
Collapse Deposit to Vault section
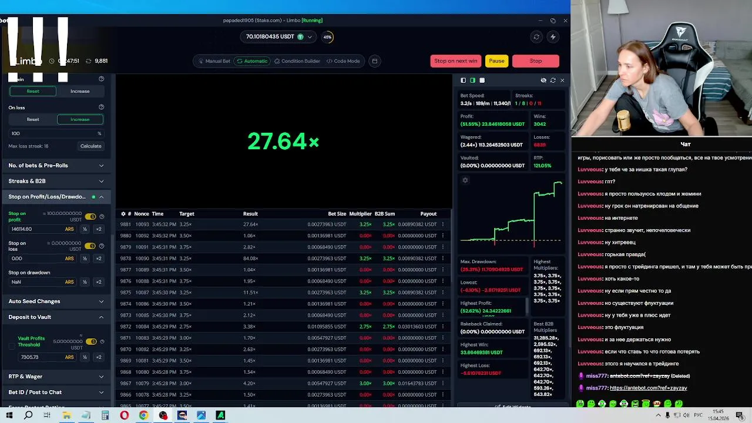(x=56, y=317)
